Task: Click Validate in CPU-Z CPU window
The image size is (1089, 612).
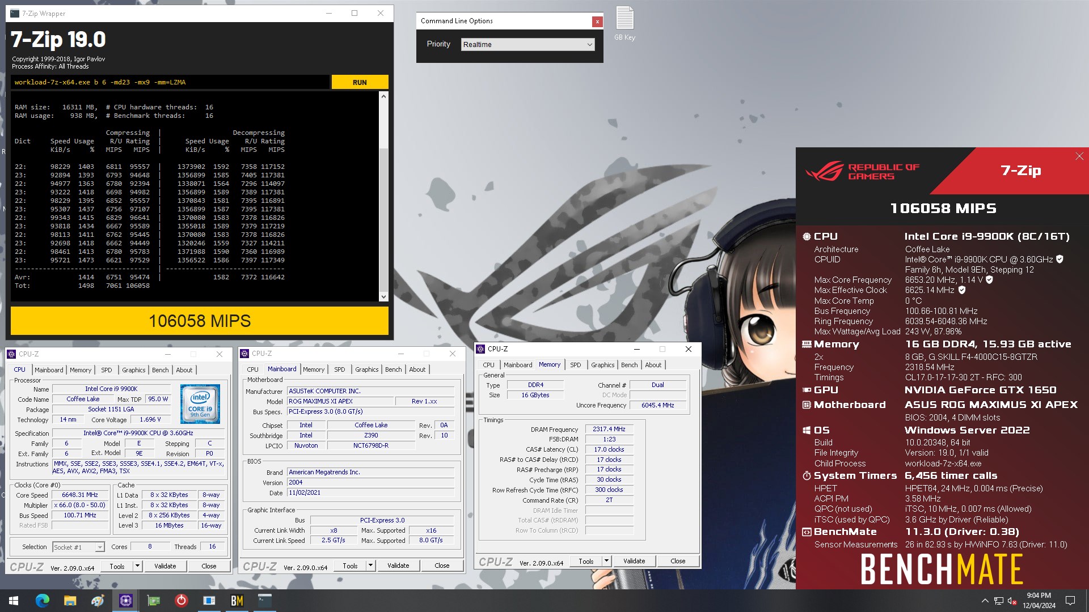Action: [165, 566]
